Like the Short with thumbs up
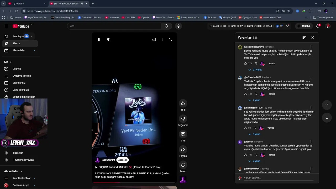The image size is (336, 189). tap(183, 103)
